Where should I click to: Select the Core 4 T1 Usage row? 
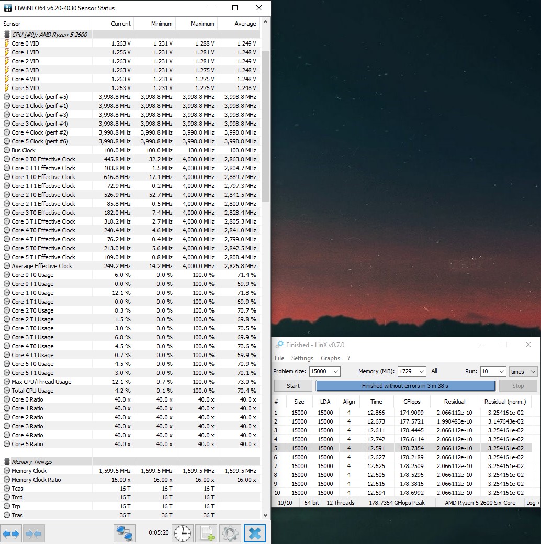coord(130,355)
